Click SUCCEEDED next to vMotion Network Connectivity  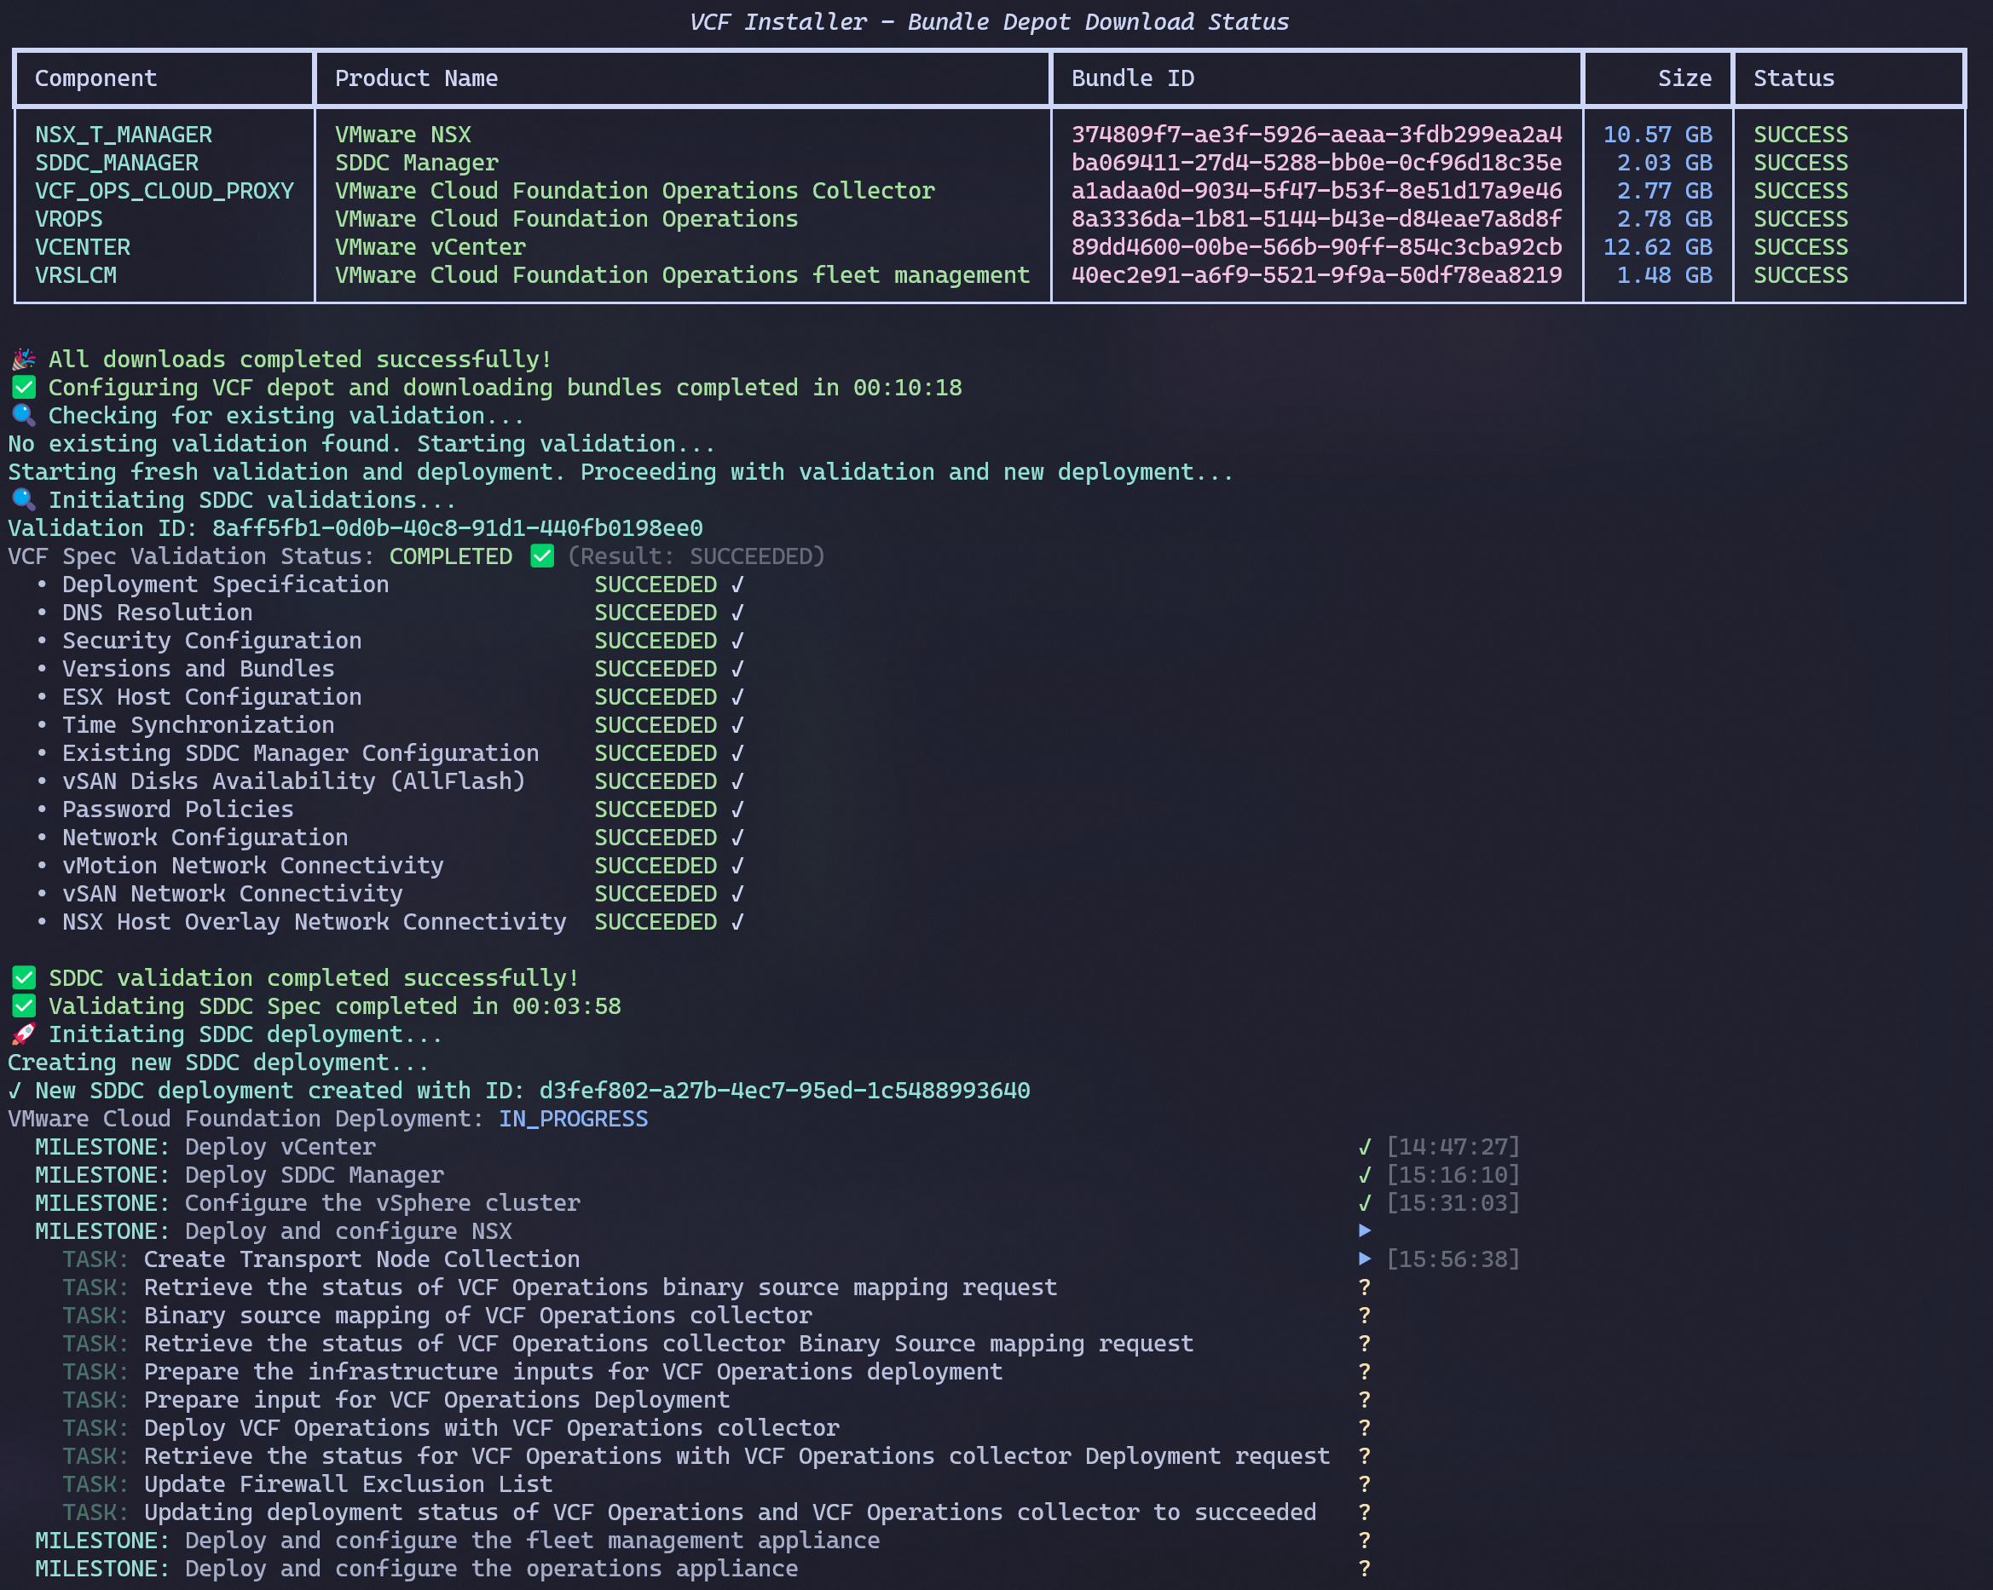tap(656, 866)
